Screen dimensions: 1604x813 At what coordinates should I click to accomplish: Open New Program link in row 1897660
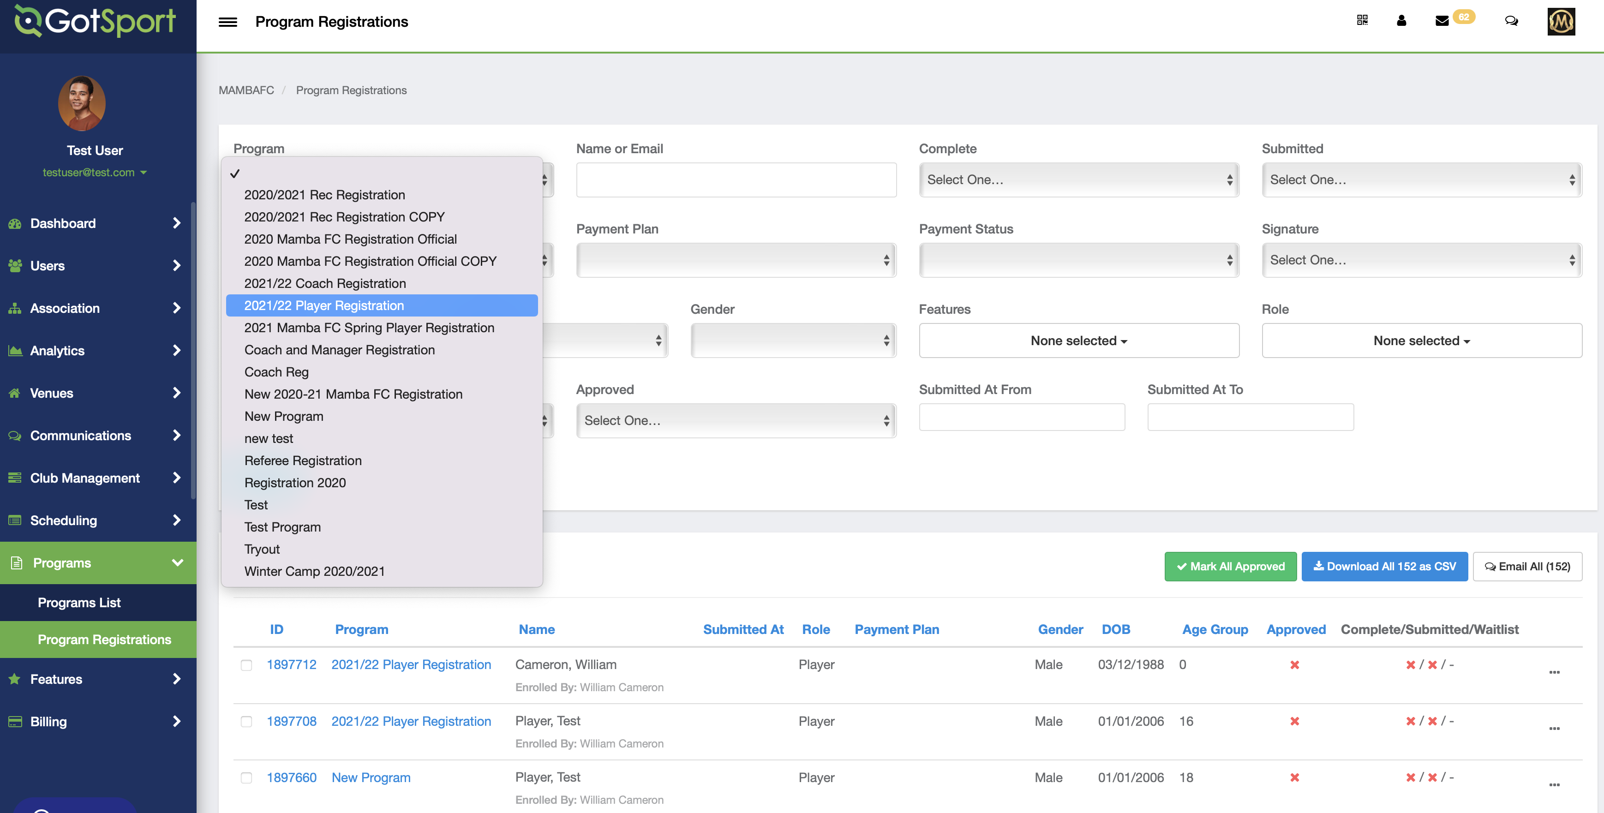pyautogui.click(x=371, y=777)
